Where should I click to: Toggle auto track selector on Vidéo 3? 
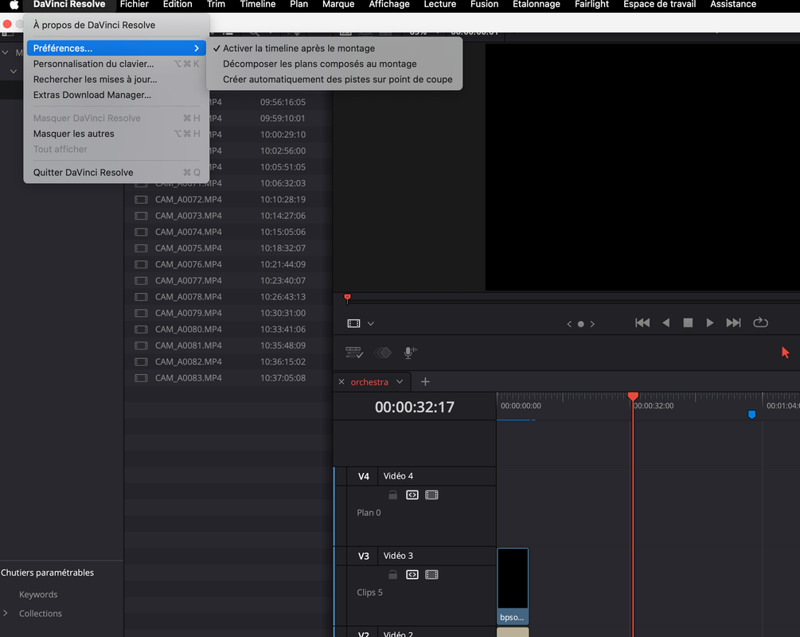point(412,575)
